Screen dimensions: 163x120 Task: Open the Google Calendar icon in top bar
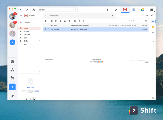(x=134, y=10)
